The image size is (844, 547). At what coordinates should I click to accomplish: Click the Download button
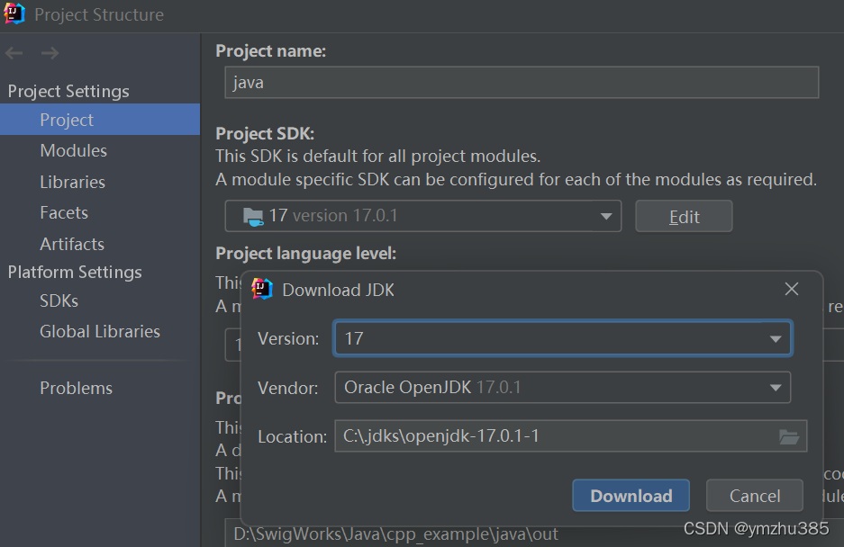631,496
